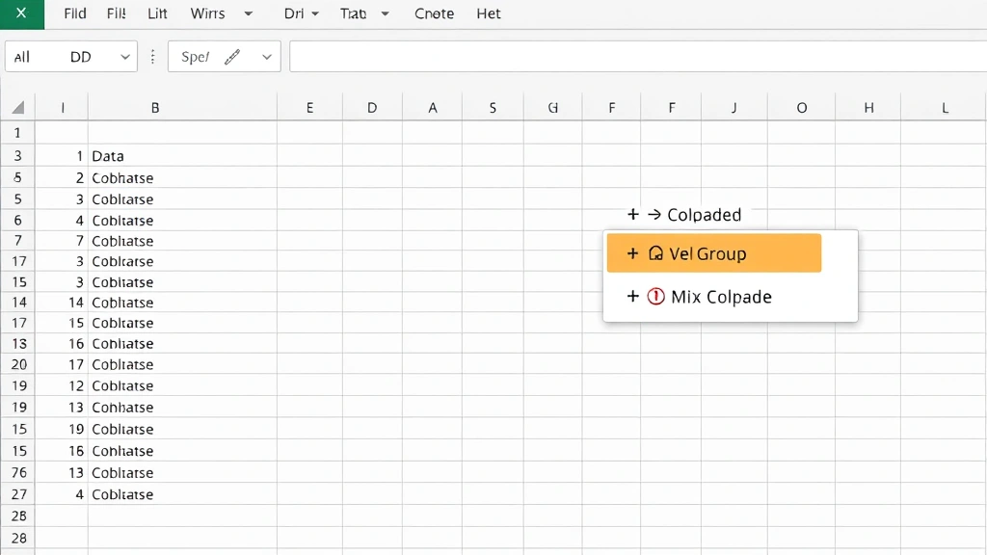This screenshot has height=555, width=987.
Task: Open the Fild menu
Action: point(74,13)
